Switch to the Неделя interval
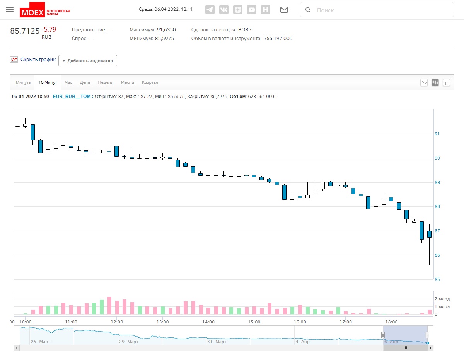Screen dimensions: 464x354 tap(106, 82)
